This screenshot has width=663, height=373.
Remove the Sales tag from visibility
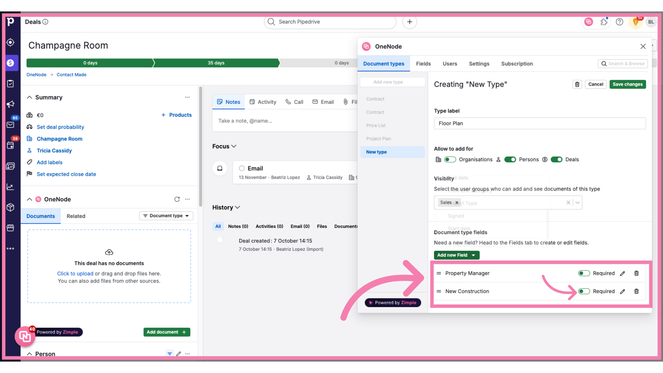click(457, 203)
